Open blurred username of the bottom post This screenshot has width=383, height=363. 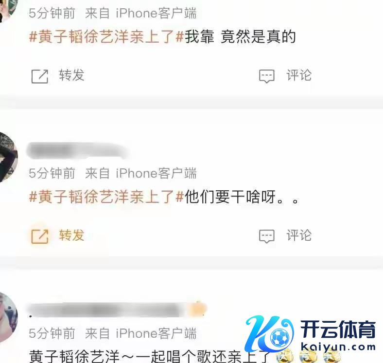[x=107, y=309]
